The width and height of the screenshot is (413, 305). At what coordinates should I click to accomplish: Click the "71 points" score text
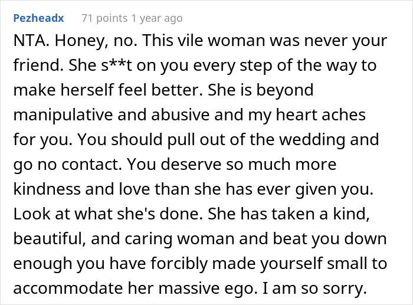tap(104, 18)
